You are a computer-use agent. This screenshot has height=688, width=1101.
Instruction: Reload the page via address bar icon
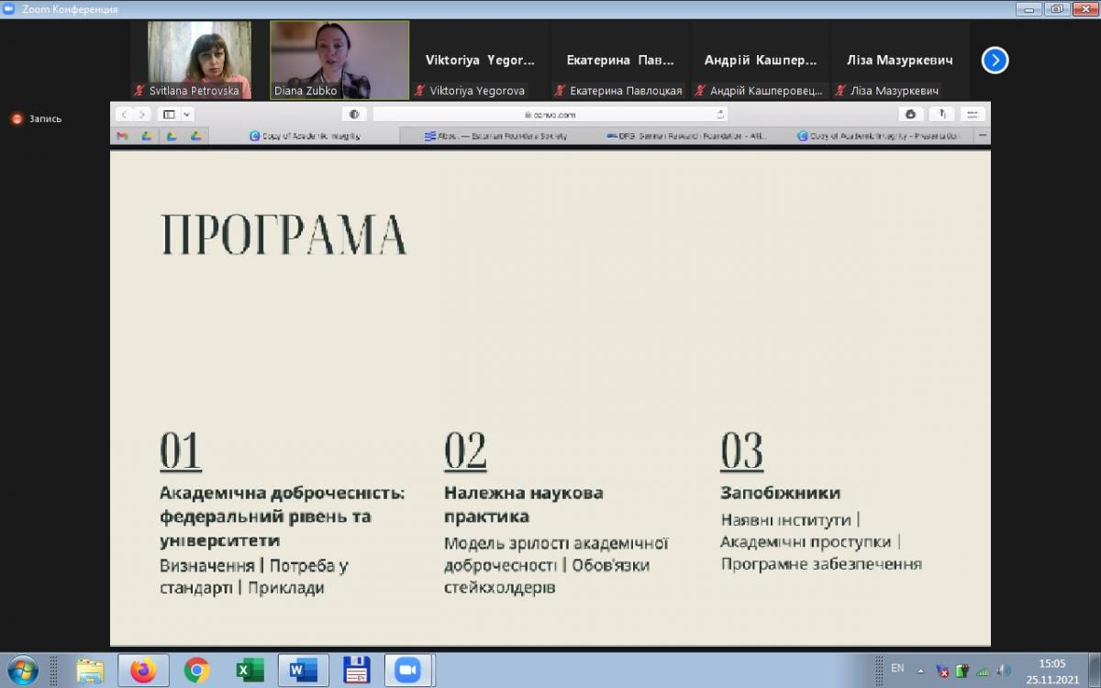pos(720,115)
